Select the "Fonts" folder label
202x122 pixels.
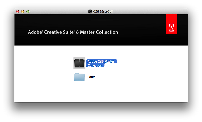(x=91, y=77)
